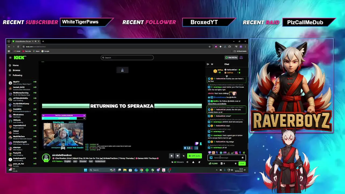The image size is (345, 194).
Task: Open the Kick sidebar hamburger menu
Action: pyautogui.click(x=10, y=57)
